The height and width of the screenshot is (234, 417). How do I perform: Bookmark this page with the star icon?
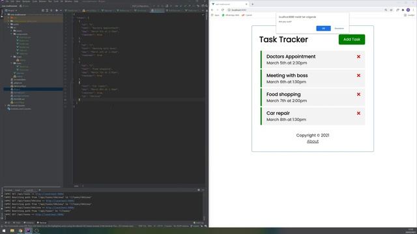pyautogui.click(x=391, y=10)
